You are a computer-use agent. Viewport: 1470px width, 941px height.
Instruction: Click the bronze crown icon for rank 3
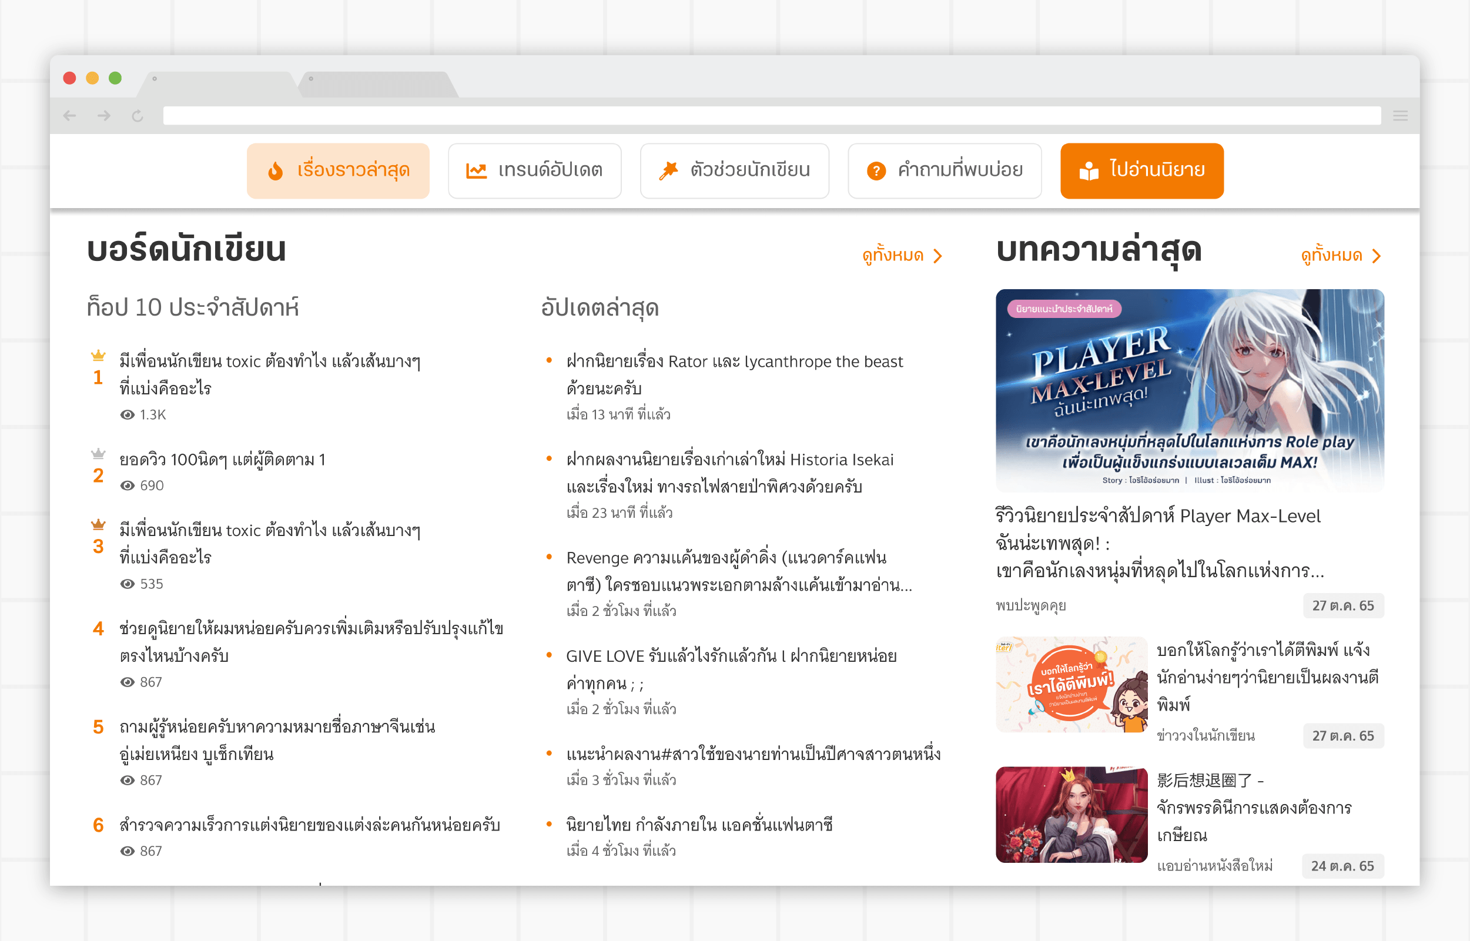[x=98, y=524]
